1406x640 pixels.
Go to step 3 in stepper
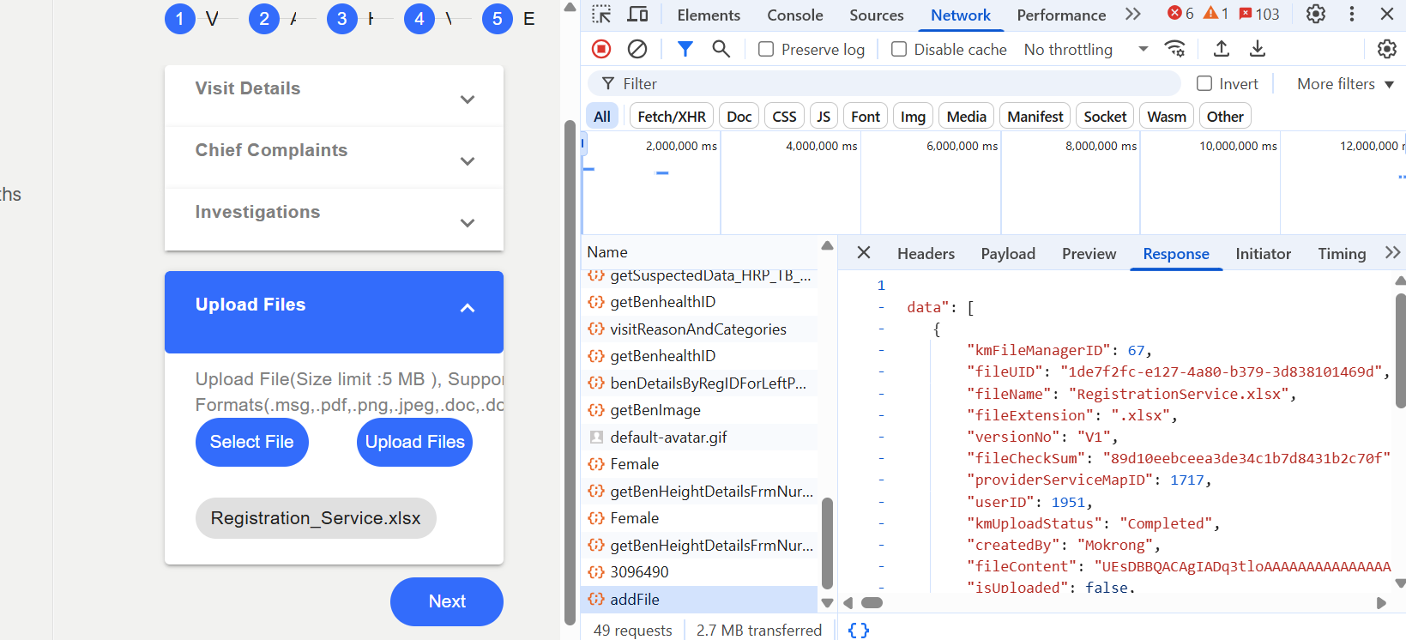342,19
